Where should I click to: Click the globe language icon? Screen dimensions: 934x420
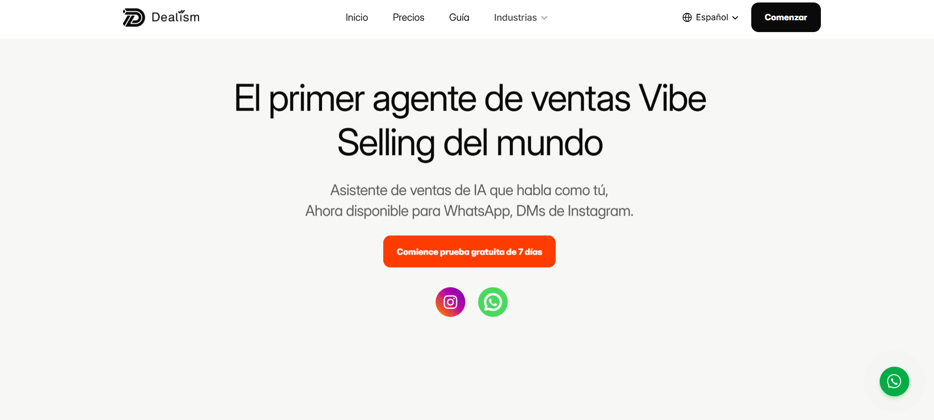click(x=687, y=17)
